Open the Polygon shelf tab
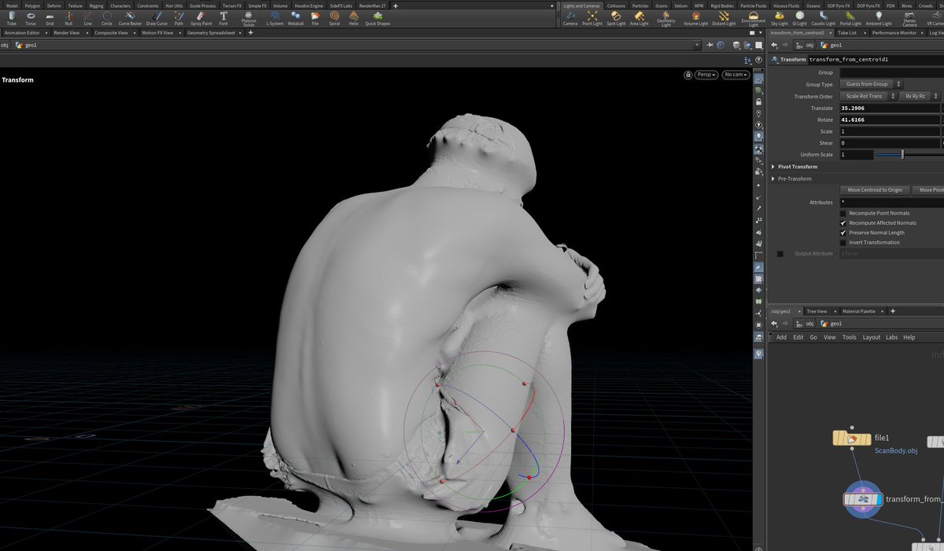The image size is (944, 551). coord(32,6)
